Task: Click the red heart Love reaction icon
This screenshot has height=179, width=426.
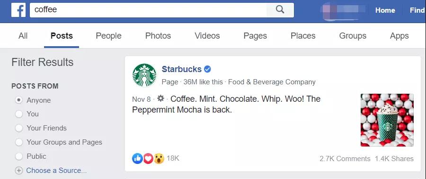Action: (x=148, y=158)
